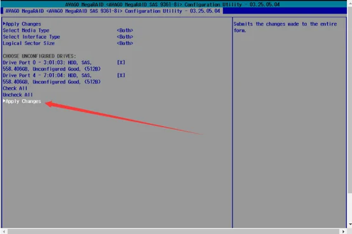
Task: Select the Drive Port 0 3:01:03 entry text
Action: point(51,65)
